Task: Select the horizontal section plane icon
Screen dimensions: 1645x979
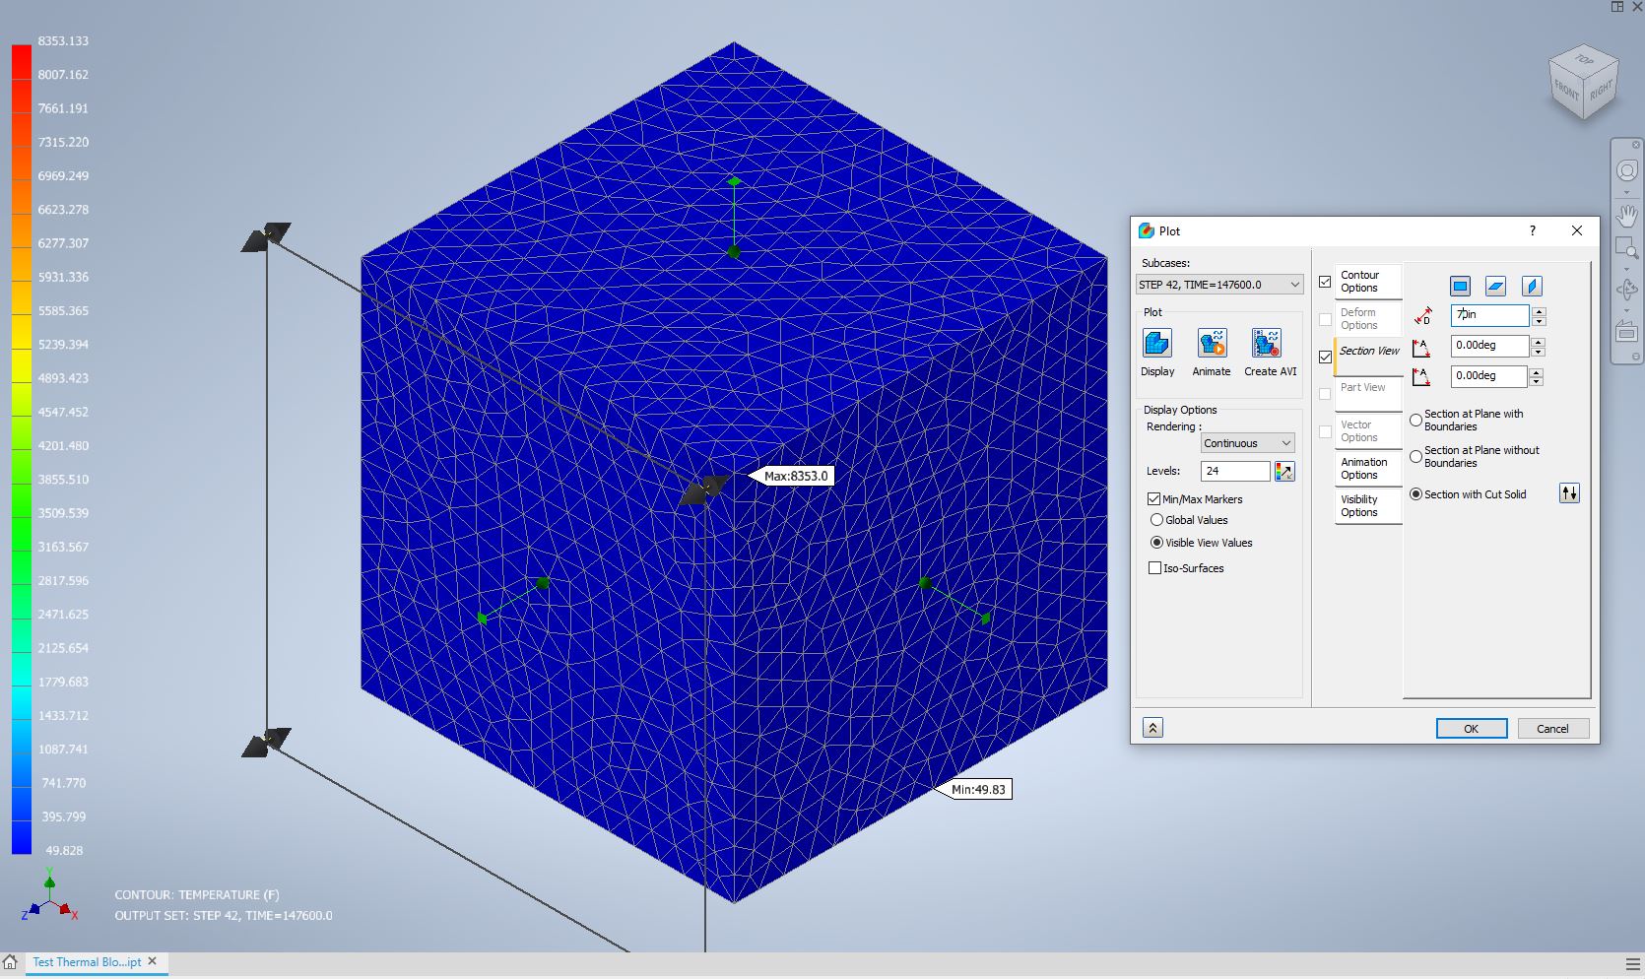Action: tap(1495, 286)
